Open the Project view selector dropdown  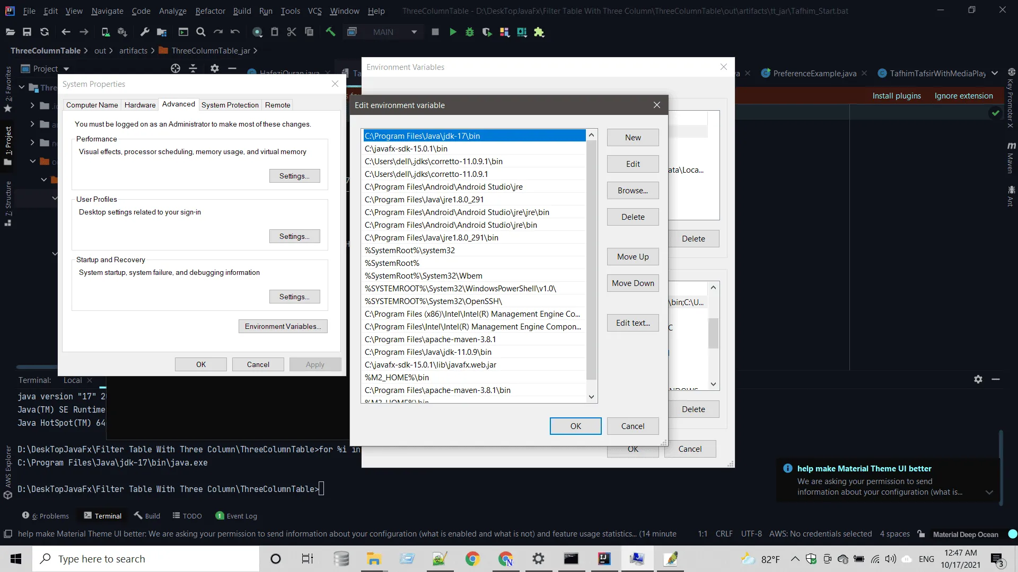(x=66, y=69)
